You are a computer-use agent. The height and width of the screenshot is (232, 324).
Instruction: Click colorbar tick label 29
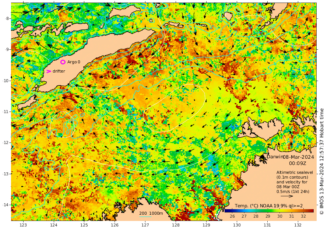point(268,216)
